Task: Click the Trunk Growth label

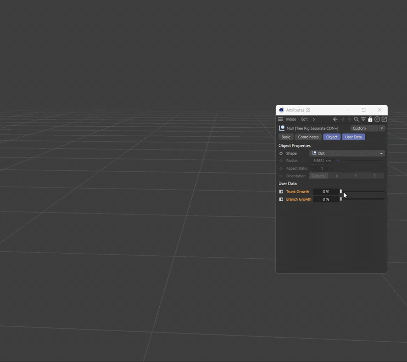Action: 298,192
